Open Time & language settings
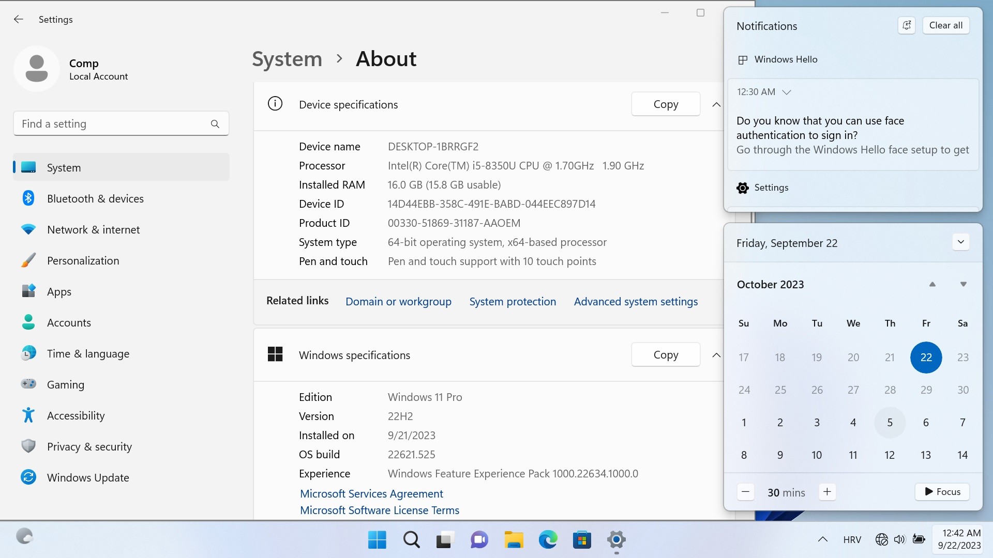Viewport: 993px width, 558px height. click(121, 353)
